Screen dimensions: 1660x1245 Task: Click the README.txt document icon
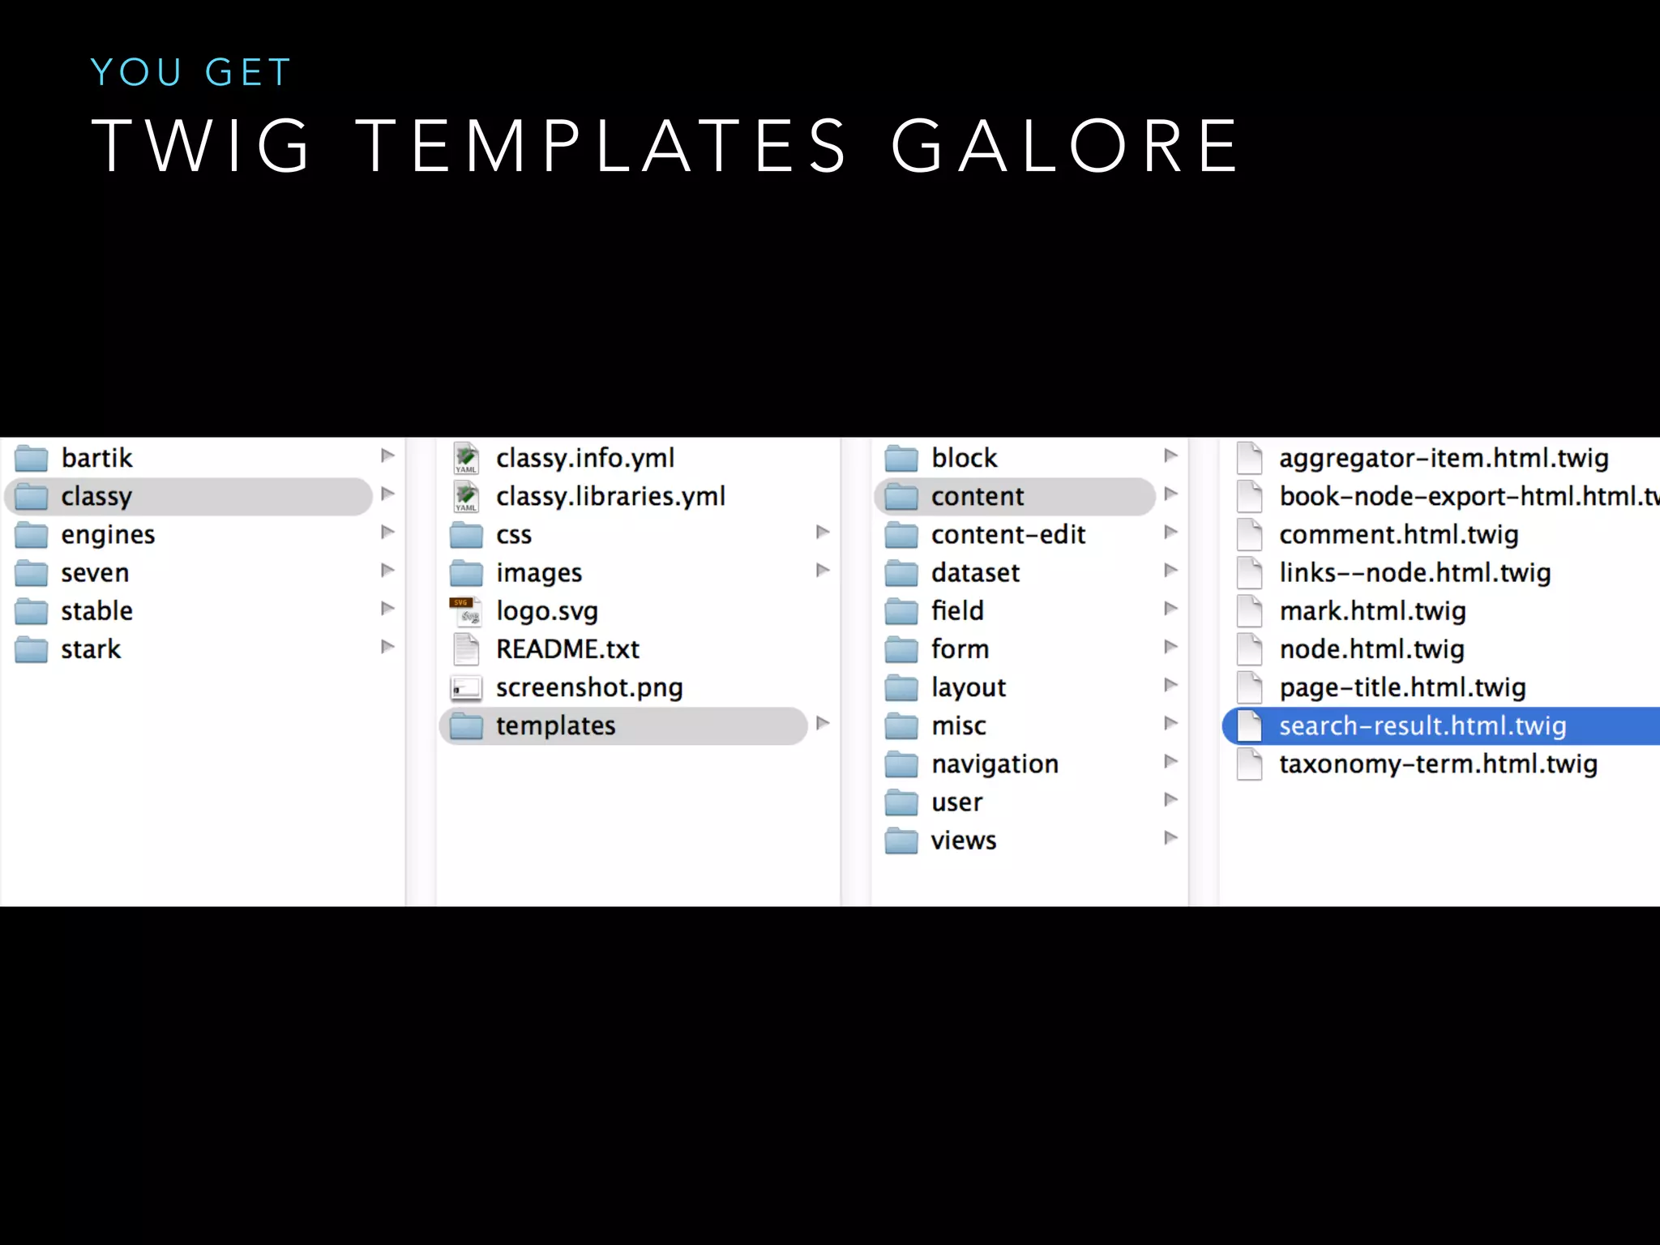466,649
